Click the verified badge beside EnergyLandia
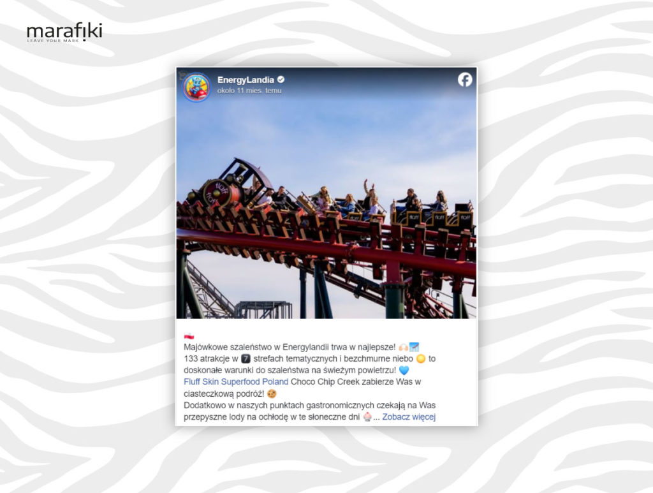Image resolution: width=653 pixels, height=493 pixels. [x=281, y=79]
